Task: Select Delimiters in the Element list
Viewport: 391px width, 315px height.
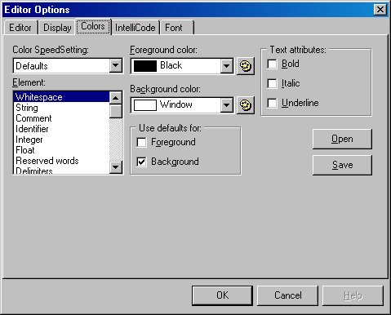Action: pyautogui.click(x=61, y=171)
